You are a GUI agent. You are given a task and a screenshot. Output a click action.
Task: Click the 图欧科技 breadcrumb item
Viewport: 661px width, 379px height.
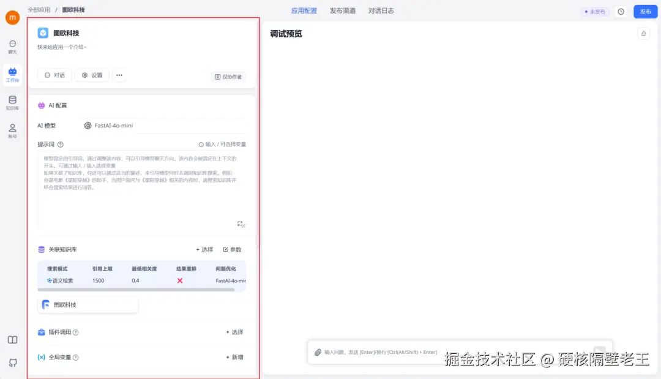(x=73, y=10)
